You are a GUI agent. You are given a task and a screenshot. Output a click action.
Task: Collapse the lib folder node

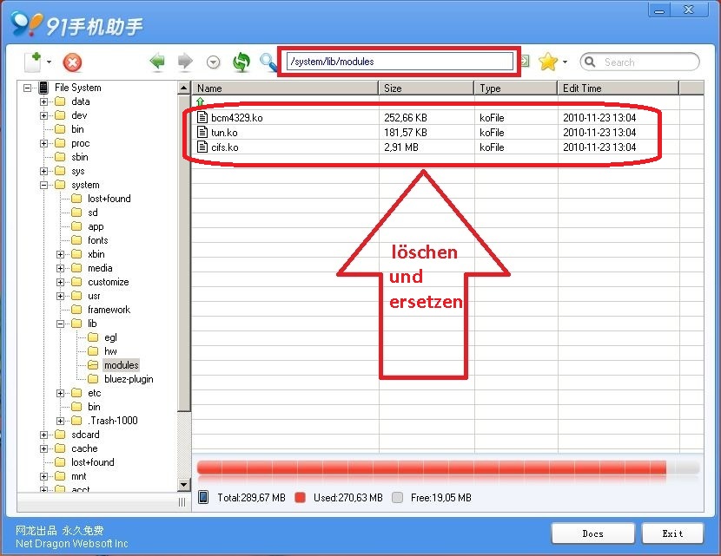60,324
